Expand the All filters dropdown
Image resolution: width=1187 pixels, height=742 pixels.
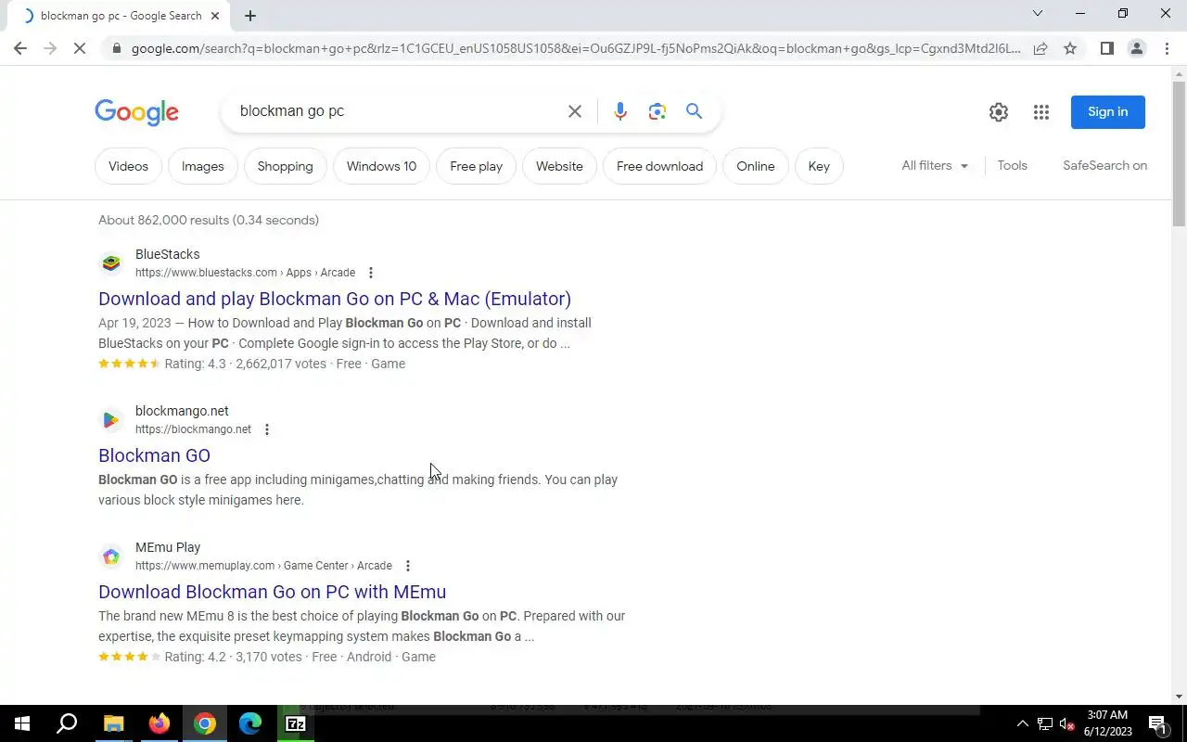[x=935, y=165]
